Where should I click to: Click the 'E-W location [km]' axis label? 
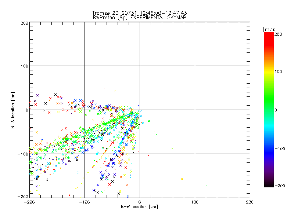coord(139,207)
